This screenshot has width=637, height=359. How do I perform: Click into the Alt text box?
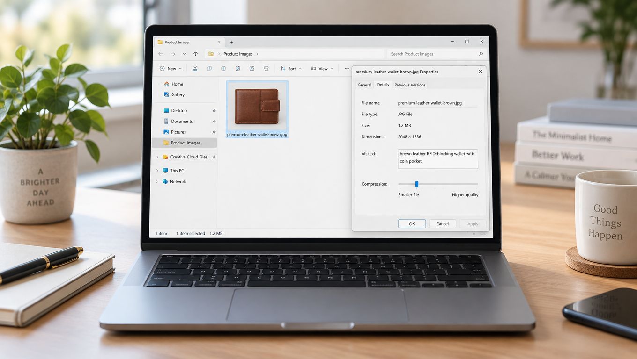[x=437, y=159]
